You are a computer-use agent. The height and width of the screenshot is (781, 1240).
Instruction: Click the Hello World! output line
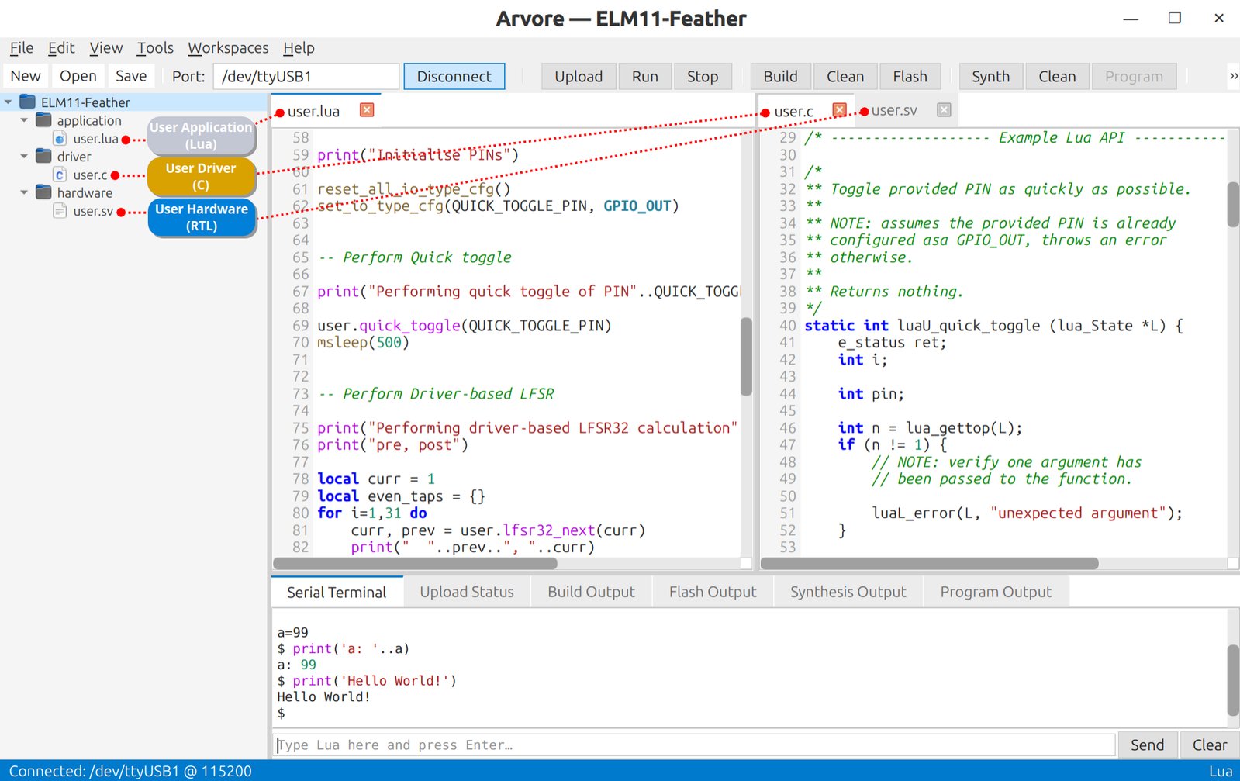pyautogui.click(x=323, y=696)
